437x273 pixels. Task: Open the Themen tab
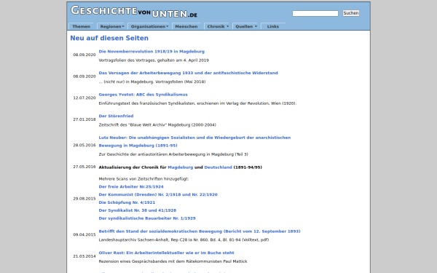click(x=81, y=26)
